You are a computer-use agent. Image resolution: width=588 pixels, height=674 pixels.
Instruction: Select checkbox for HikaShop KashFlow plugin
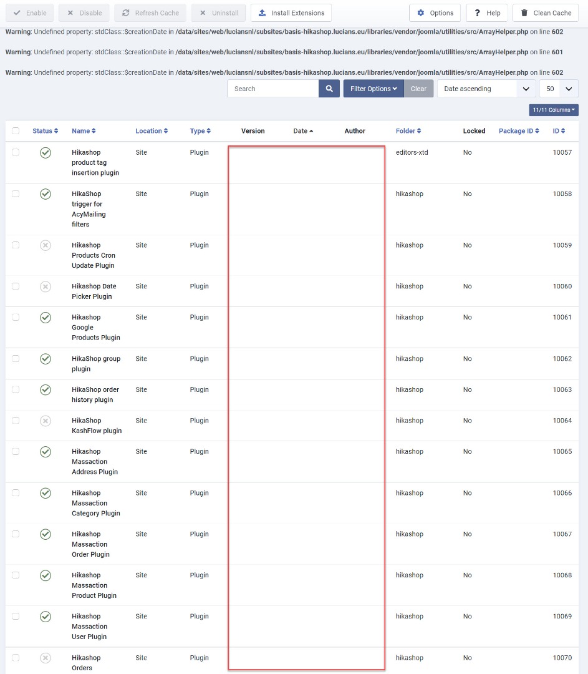pos(16,421)
